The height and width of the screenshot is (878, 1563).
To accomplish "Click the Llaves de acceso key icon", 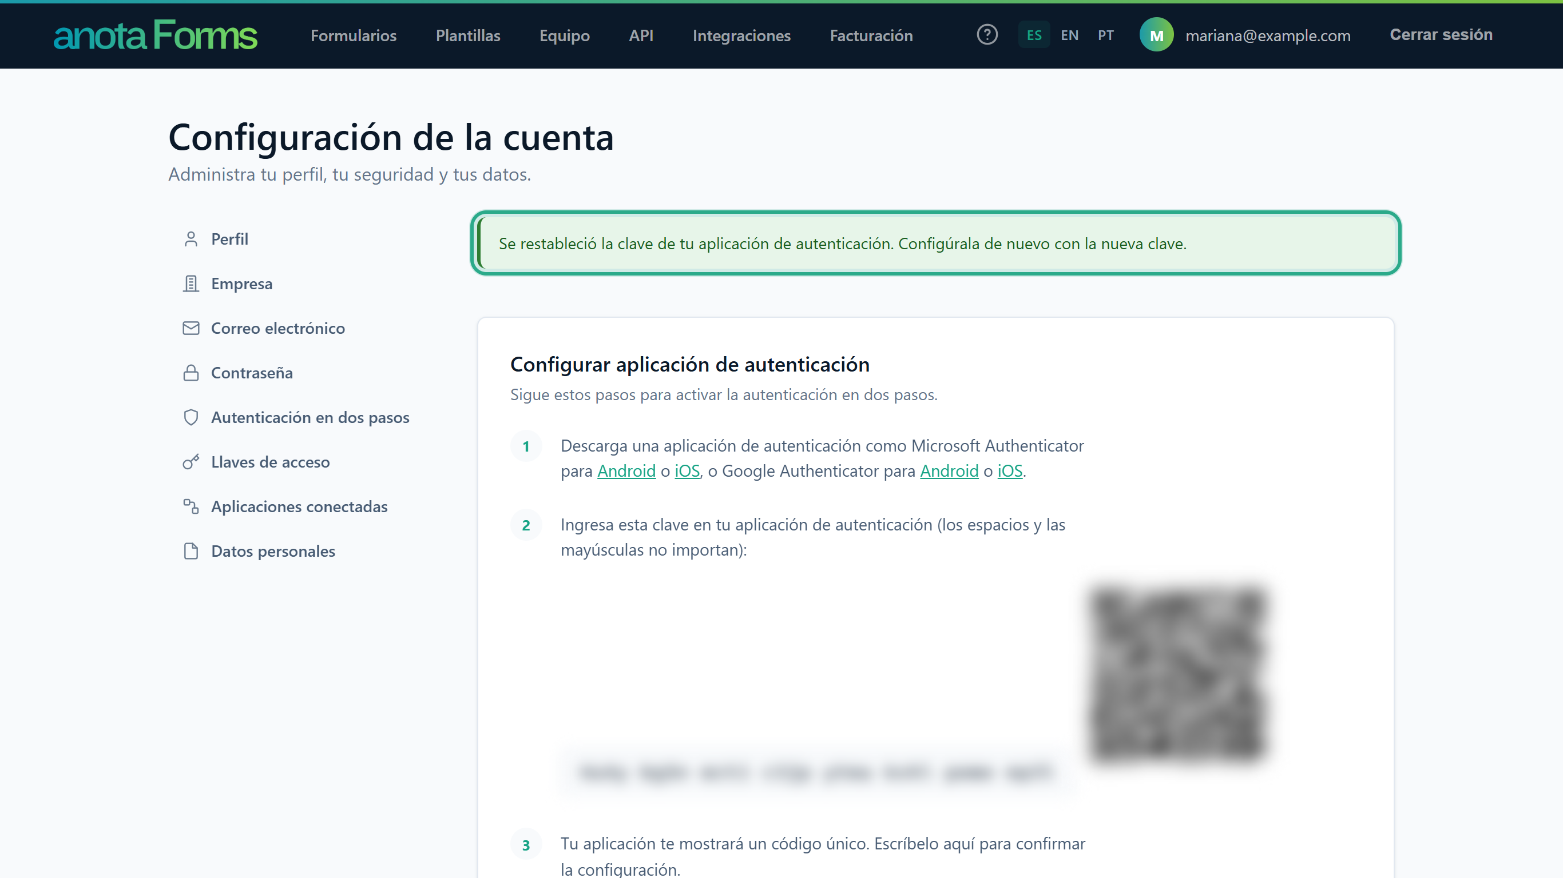I will 191,462.
